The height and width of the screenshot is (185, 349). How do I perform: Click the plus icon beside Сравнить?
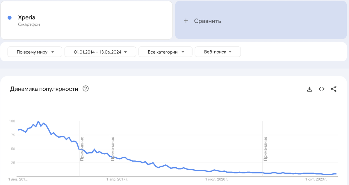(x=186, y=21)
